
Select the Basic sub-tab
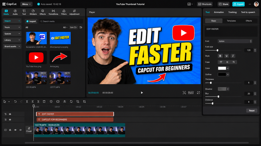(214, 21)
